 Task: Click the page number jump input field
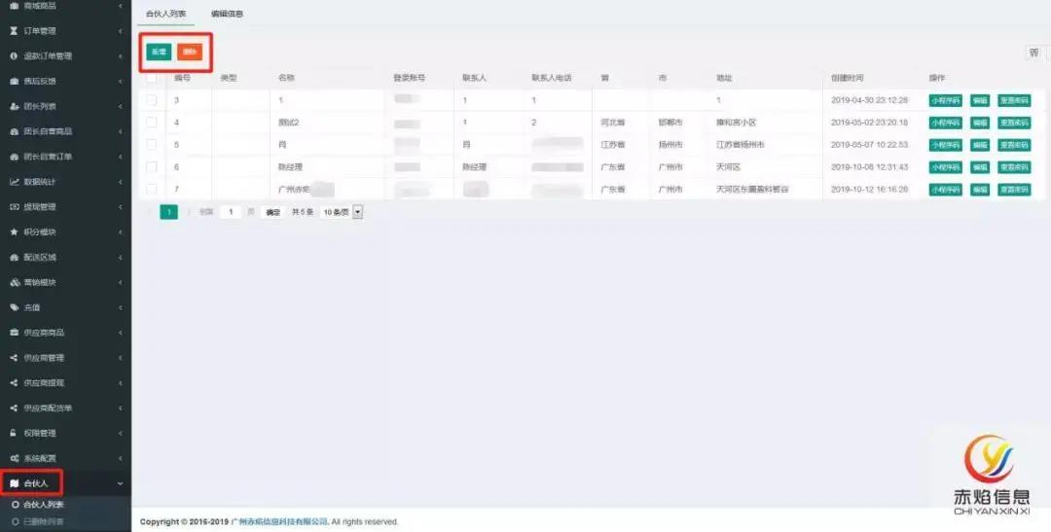231,212
